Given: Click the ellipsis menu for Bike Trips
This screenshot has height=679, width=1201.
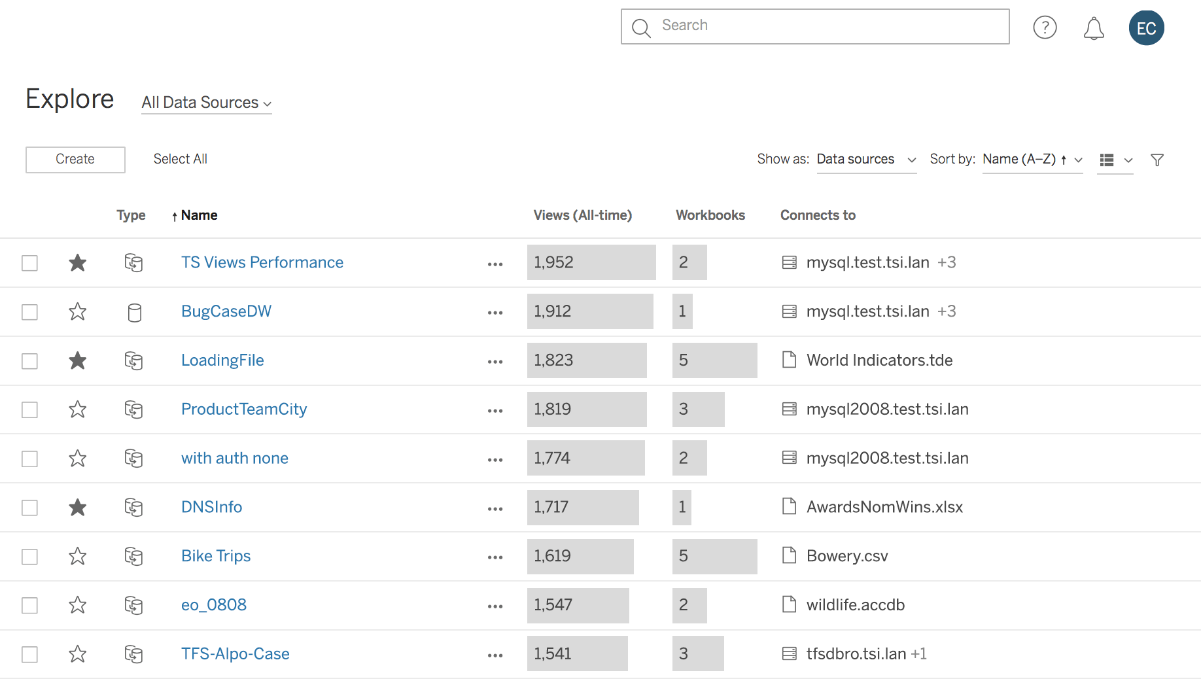Looking at the screenshot, I should 495,557.
